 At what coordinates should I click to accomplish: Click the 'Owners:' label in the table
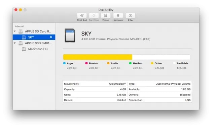tap(134, 95)
